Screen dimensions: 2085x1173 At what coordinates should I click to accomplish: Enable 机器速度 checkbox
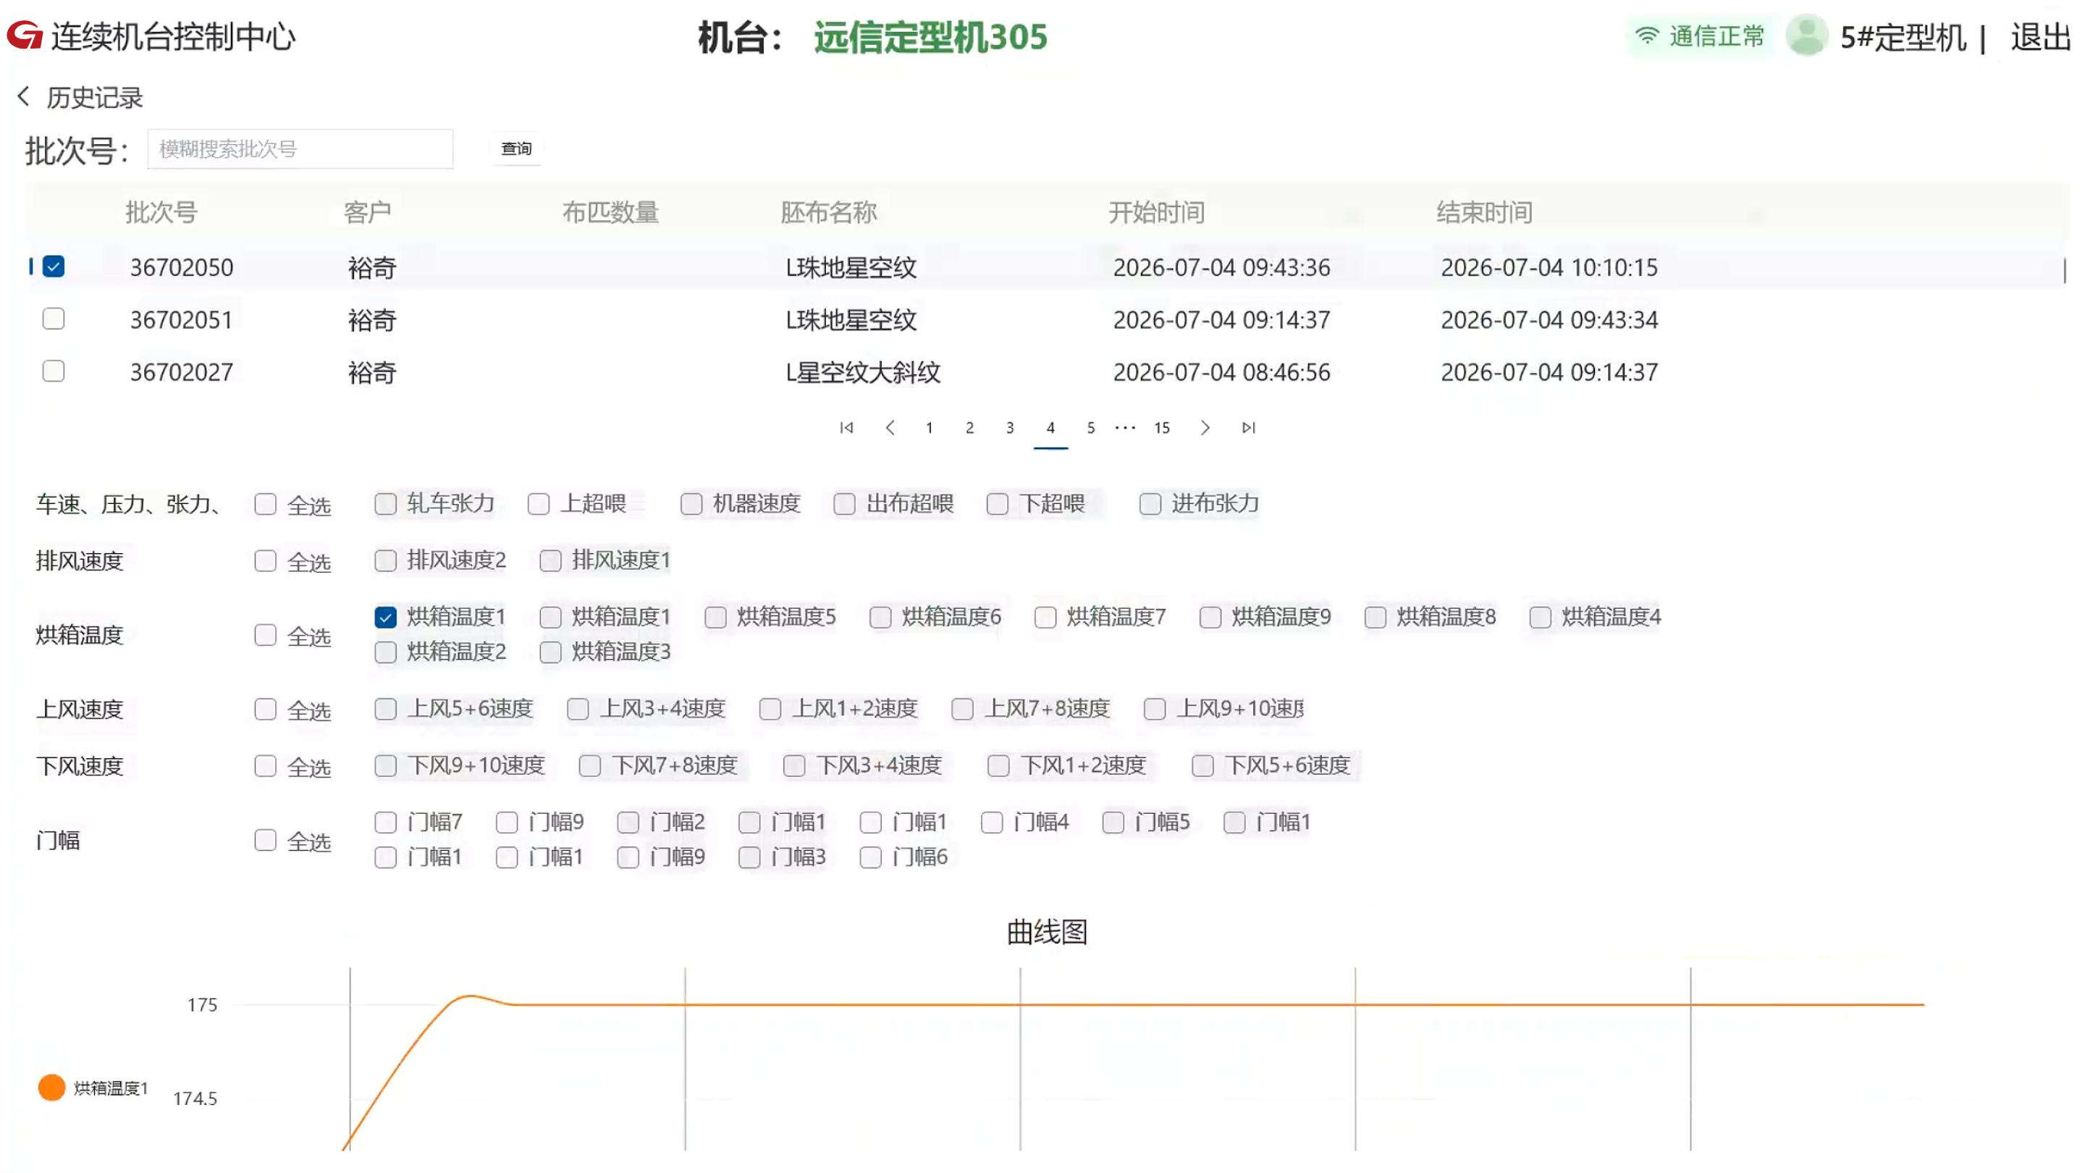click(x=692, y=505)
